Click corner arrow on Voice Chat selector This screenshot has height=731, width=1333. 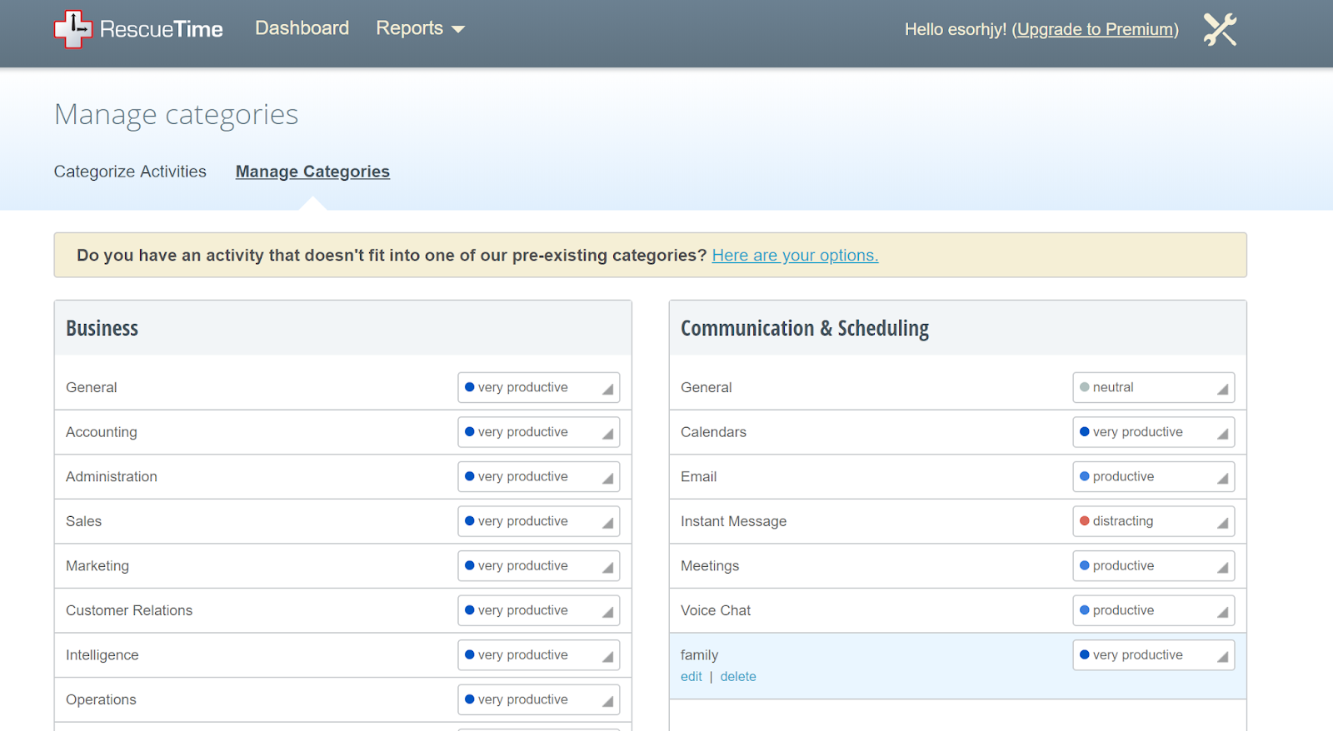click(1222, 613)
